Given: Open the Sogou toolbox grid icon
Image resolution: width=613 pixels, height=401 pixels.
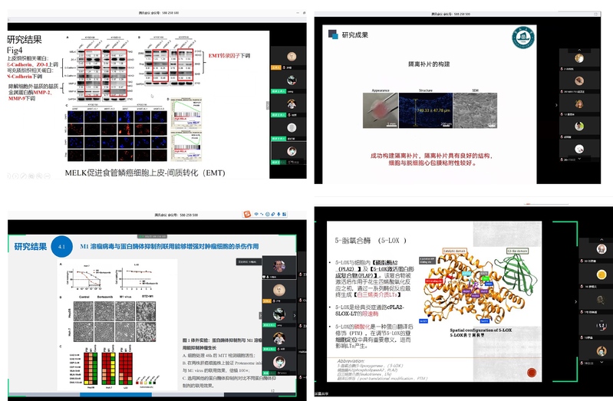Looking at the screenshot, I should click(284, 214).
